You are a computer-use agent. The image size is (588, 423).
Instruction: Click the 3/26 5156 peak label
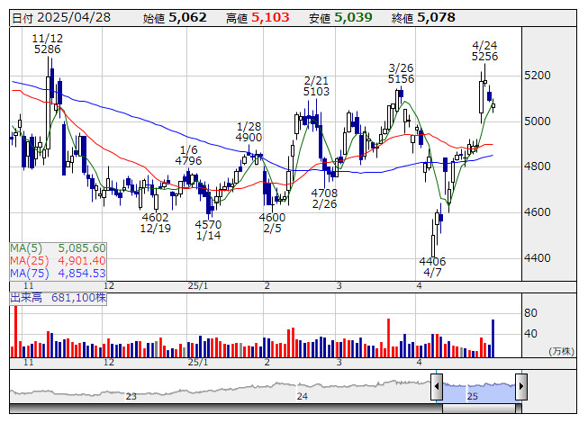pyautogui.click(x=401, y=74)
